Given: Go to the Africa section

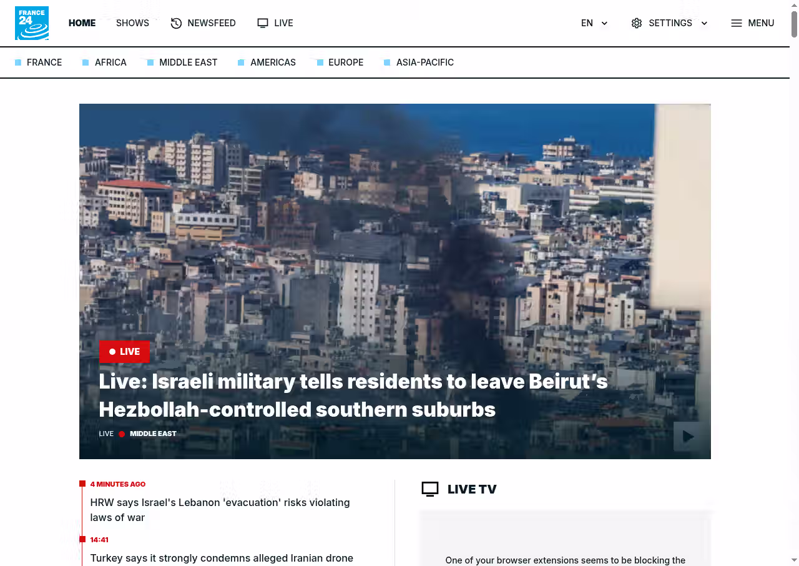Looking at the screenshot, I should [110, 62].
